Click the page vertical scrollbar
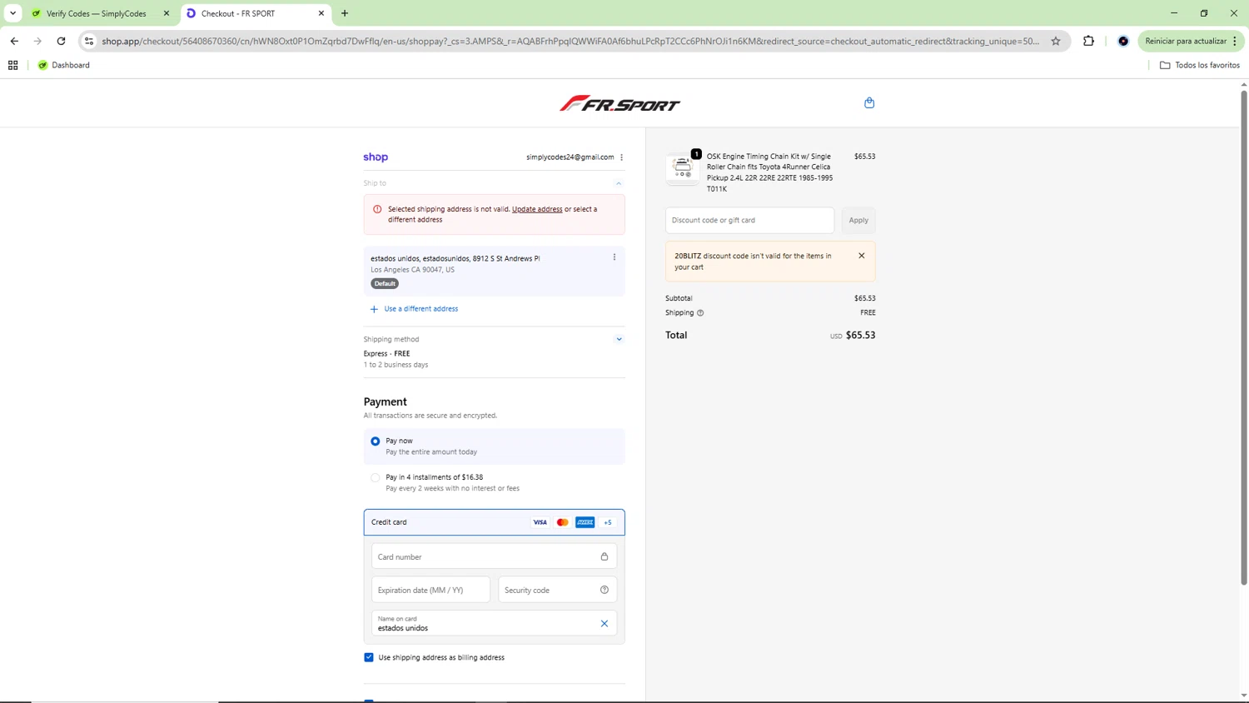The height and width of the screenshot is (703, 1249). 1244,337
